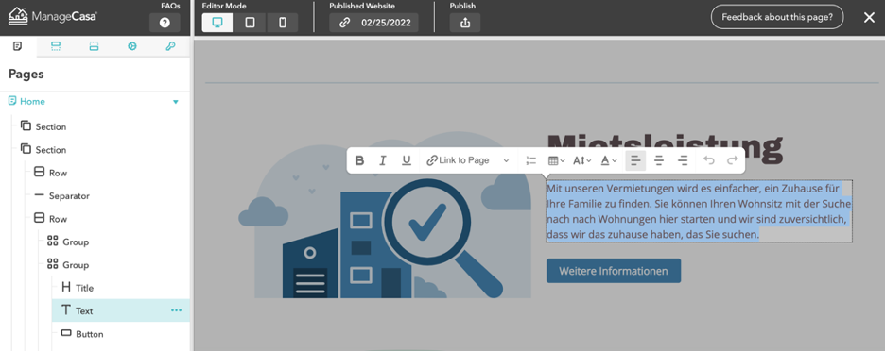This screenshot has width=885, height=351.
Task: Close the website editor
Action: tap(869, 18)
